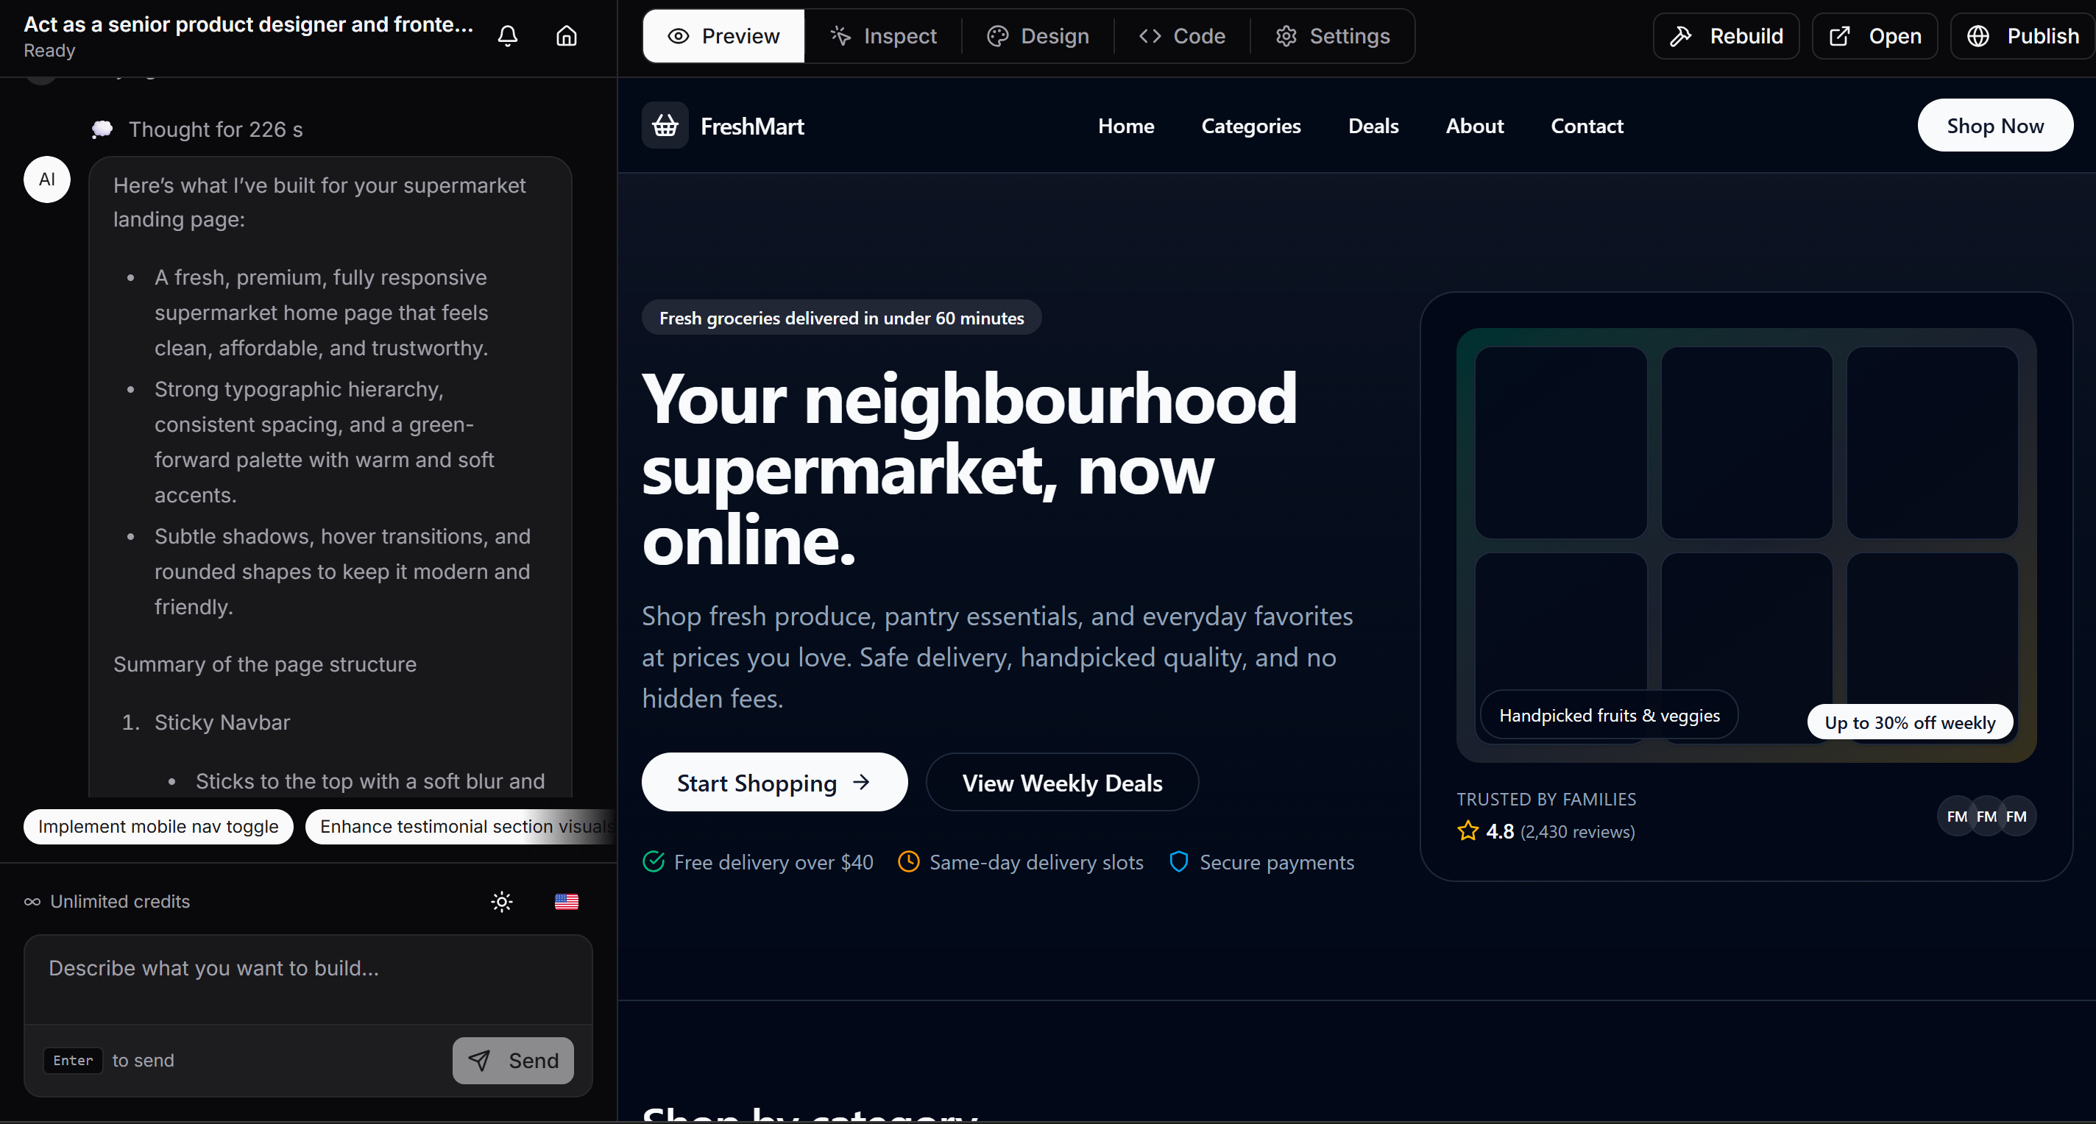This screenshot has height=1124, width=2096.
Task: Open Contact in FreshMart navbar
Action: pyautogui.click(x=1587, y=126)
